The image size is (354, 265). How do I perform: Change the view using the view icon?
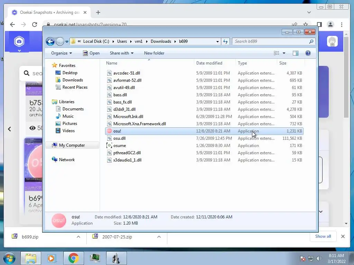click(277, 53)
